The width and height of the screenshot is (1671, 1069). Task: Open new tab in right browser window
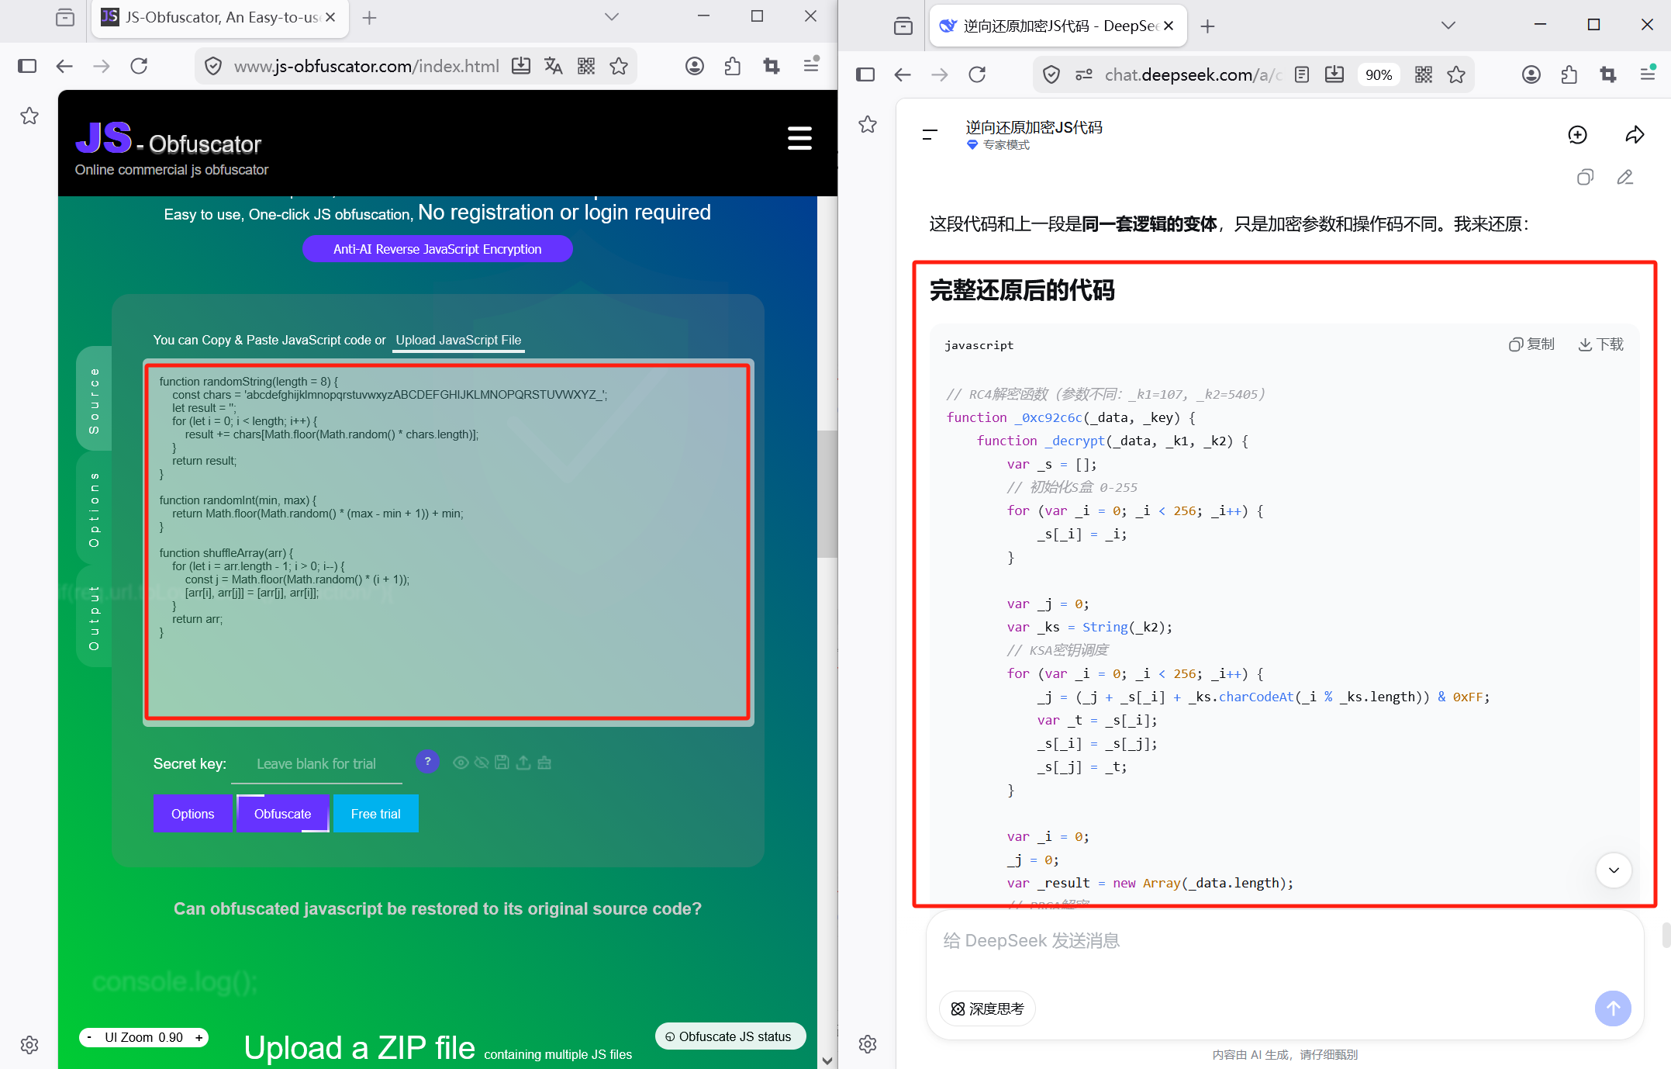click(x=1207, y=26)
